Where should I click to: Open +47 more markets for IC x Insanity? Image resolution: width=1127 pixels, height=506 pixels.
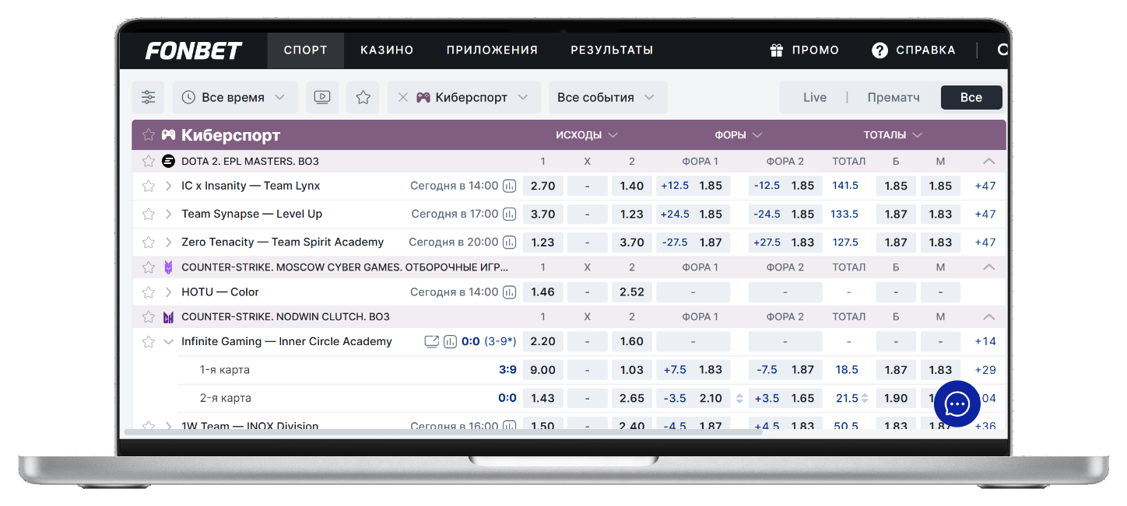(x=985, y=186)
